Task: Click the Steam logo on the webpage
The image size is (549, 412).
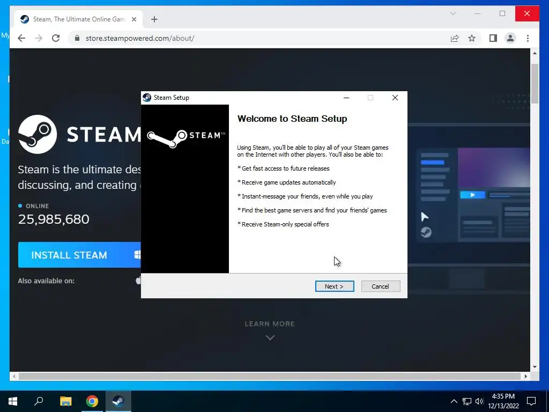Action: pos(38,134)
